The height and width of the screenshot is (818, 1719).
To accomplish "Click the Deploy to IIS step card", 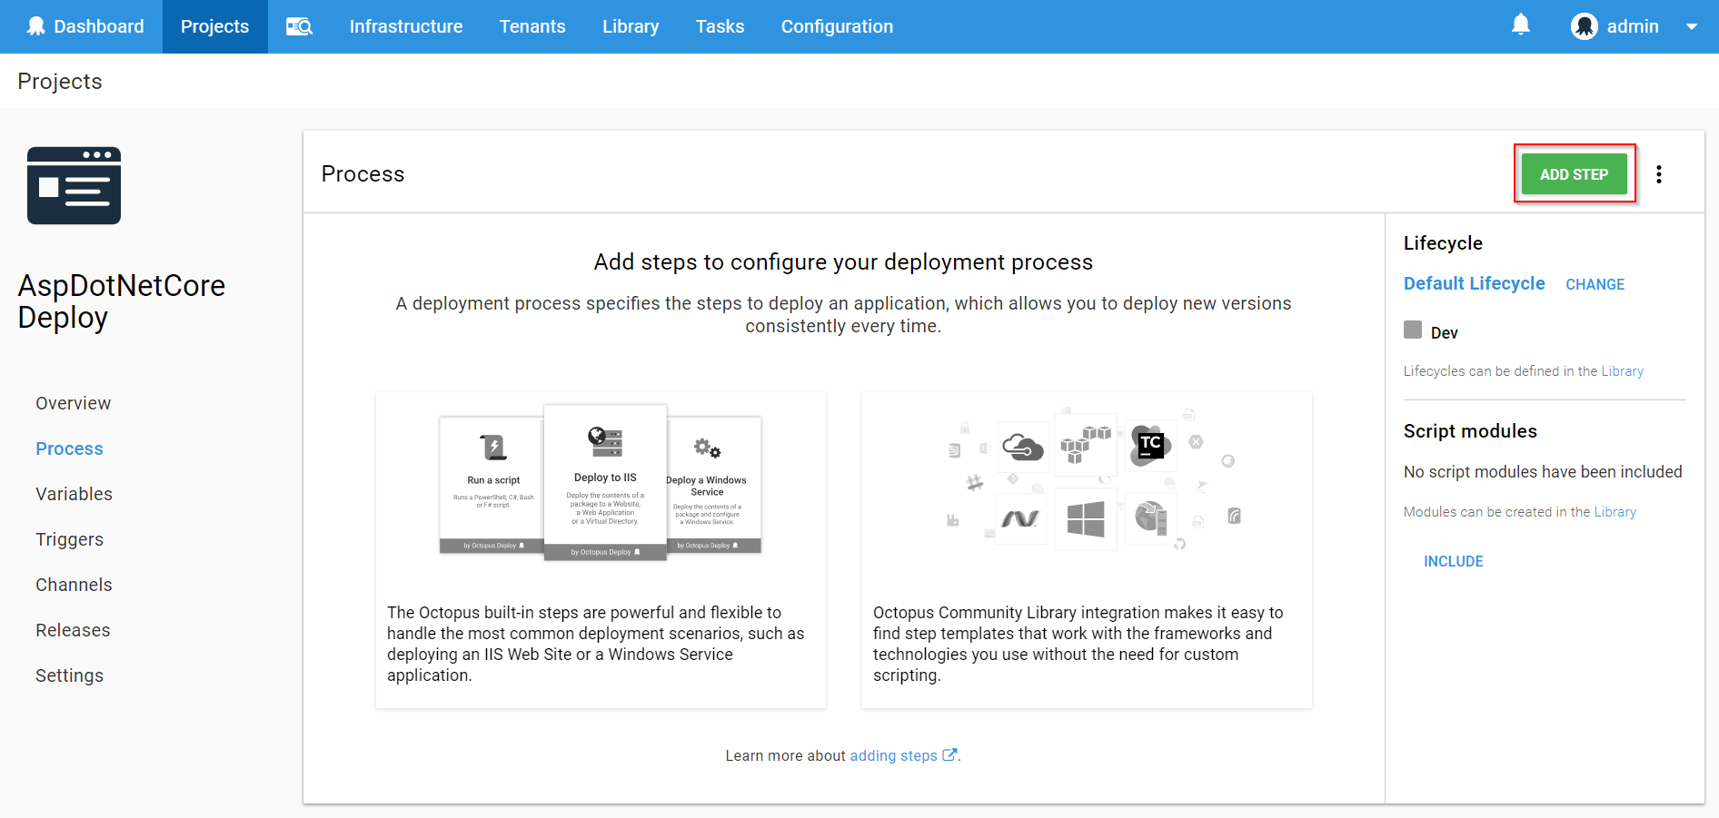I will [x=605, y=482].
